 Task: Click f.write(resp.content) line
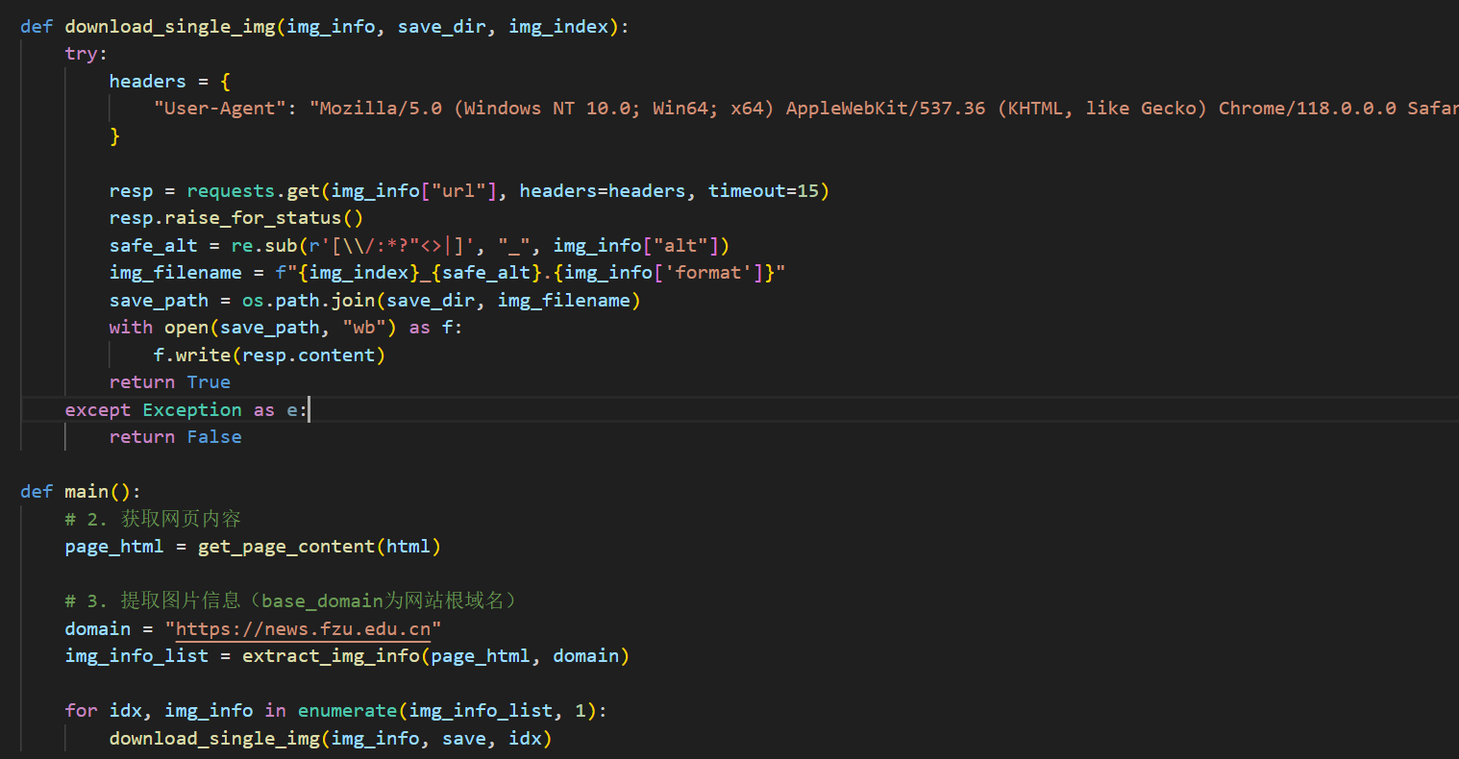pyautogui.click(x=269, y=355)
